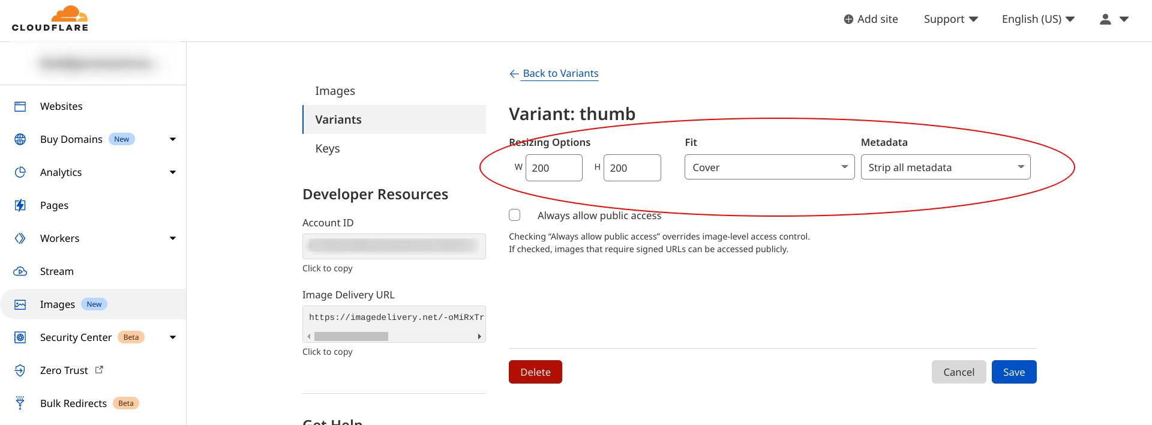
Task: Click the width input field
Action: pos(554,168)
